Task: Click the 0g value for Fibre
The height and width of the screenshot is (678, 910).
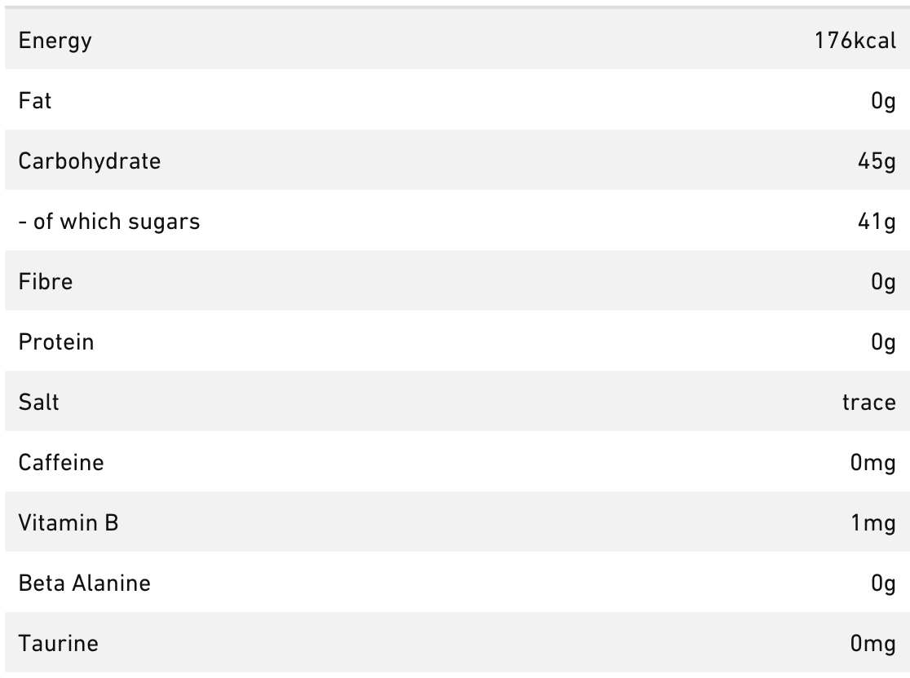Action: coord(883,282)
